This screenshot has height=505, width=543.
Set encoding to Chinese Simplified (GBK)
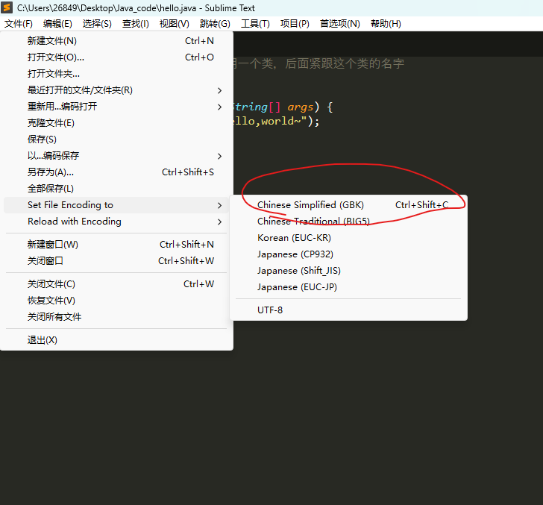tap(348, 205)
